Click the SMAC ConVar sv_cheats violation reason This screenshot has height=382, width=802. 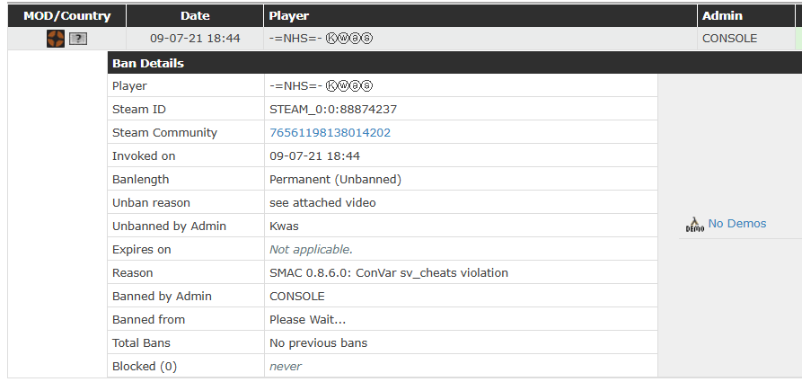click(x=389, y=273)
